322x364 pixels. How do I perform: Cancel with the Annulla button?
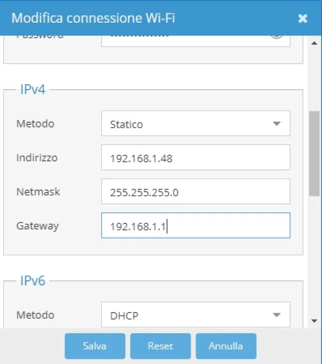pyautogui.click(x=226, y=346)
